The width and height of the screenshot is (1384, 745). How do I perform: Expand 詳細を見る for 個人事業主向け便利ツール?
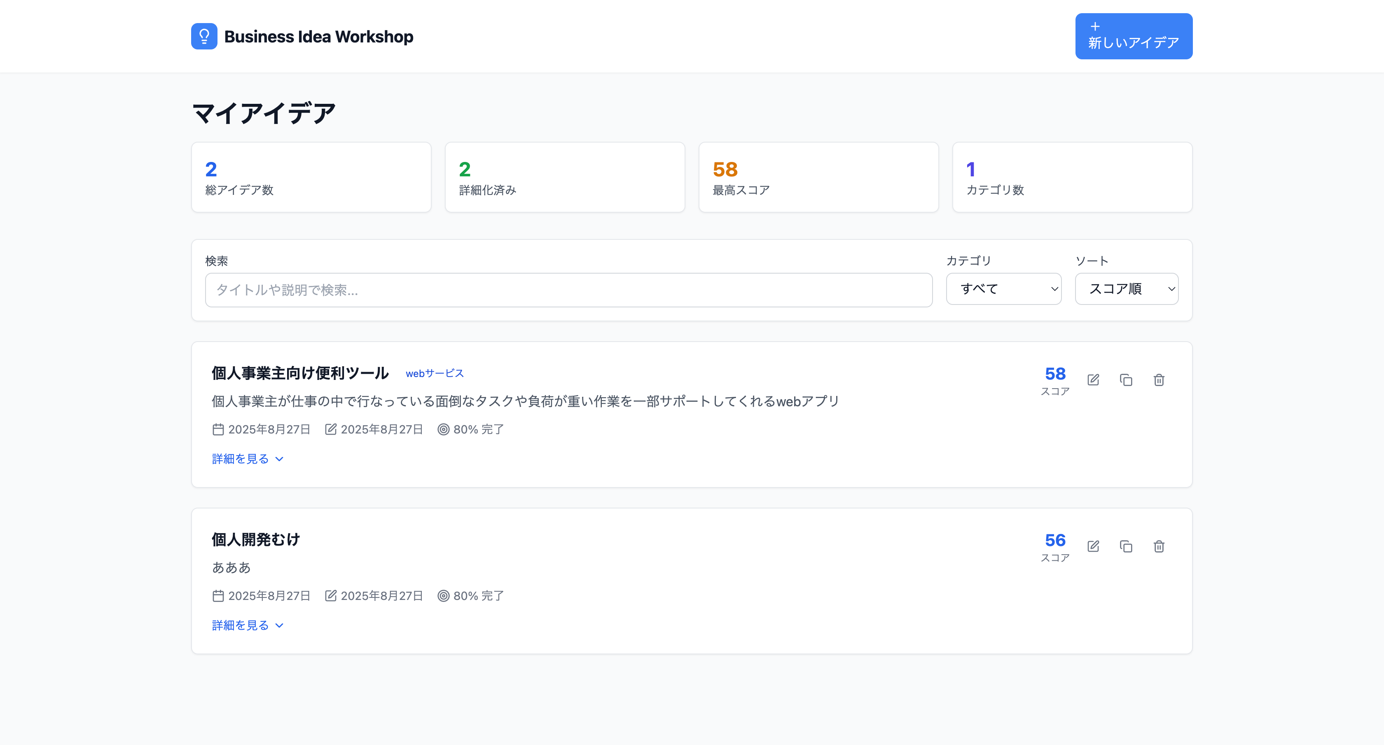[x=247, y=459]
